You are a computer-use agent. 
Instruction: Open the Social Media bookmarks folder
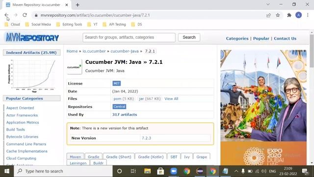(38, 25)
